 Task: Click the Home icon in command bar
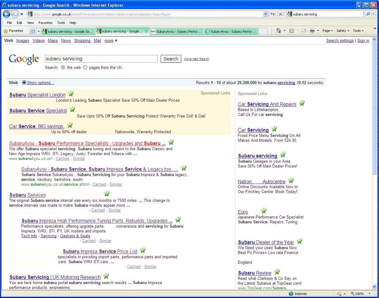click(278, 31)
